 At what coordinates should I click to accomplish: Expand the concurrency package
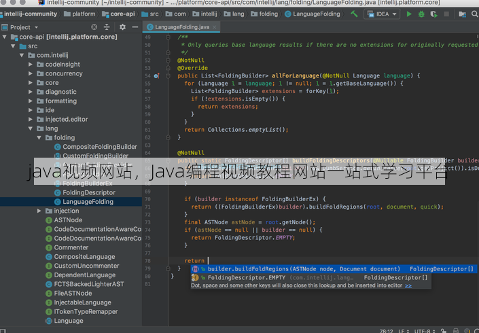coord(31,73)
